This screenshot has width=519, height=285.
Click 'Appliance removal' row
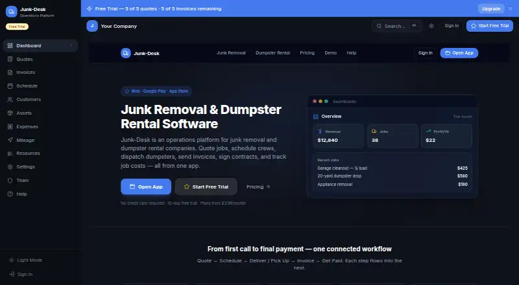pyautogui.click(x=392, y=185)
